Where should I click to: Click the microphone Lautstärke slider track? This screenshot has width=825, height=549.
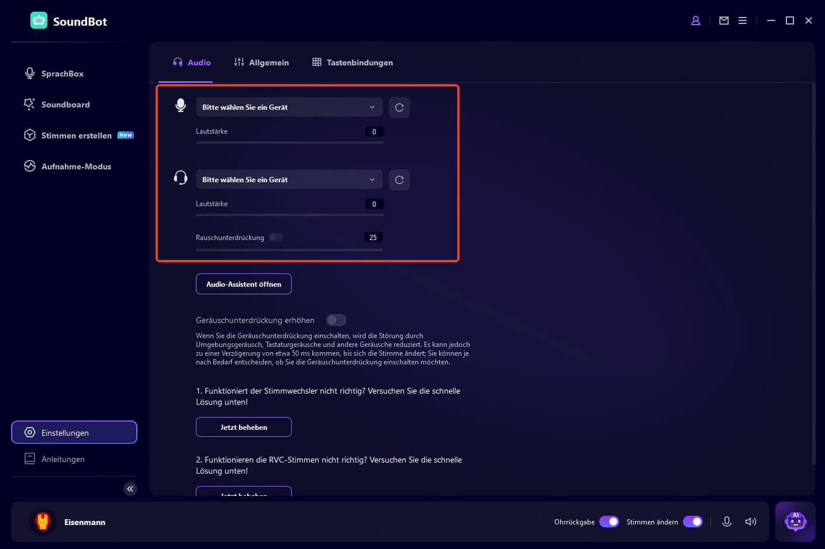289,143
